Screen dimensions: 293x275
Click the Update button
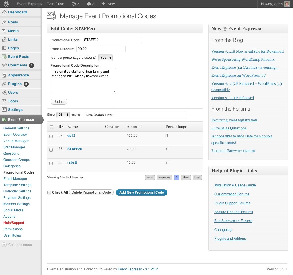point(59,102)
